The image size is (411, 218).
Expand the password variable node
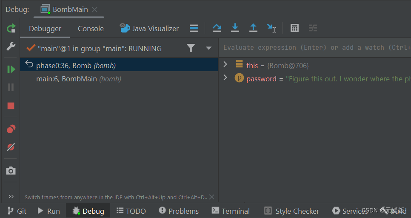(225, 77)
